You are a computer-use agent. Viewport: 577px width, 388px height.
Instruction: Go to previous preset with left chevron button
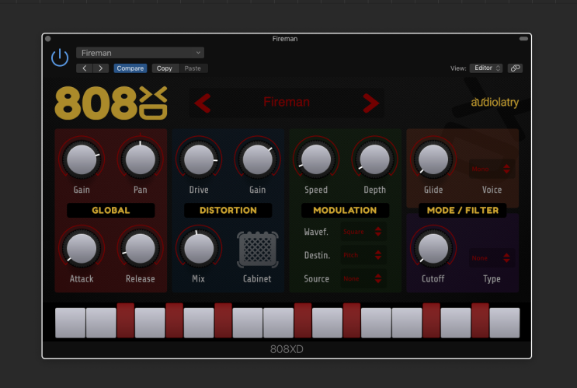click(85, 68)
